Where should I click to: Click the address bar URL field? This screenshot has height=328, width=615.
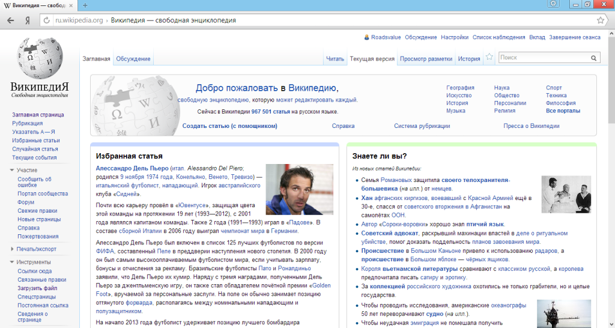(x=322, y=20)
